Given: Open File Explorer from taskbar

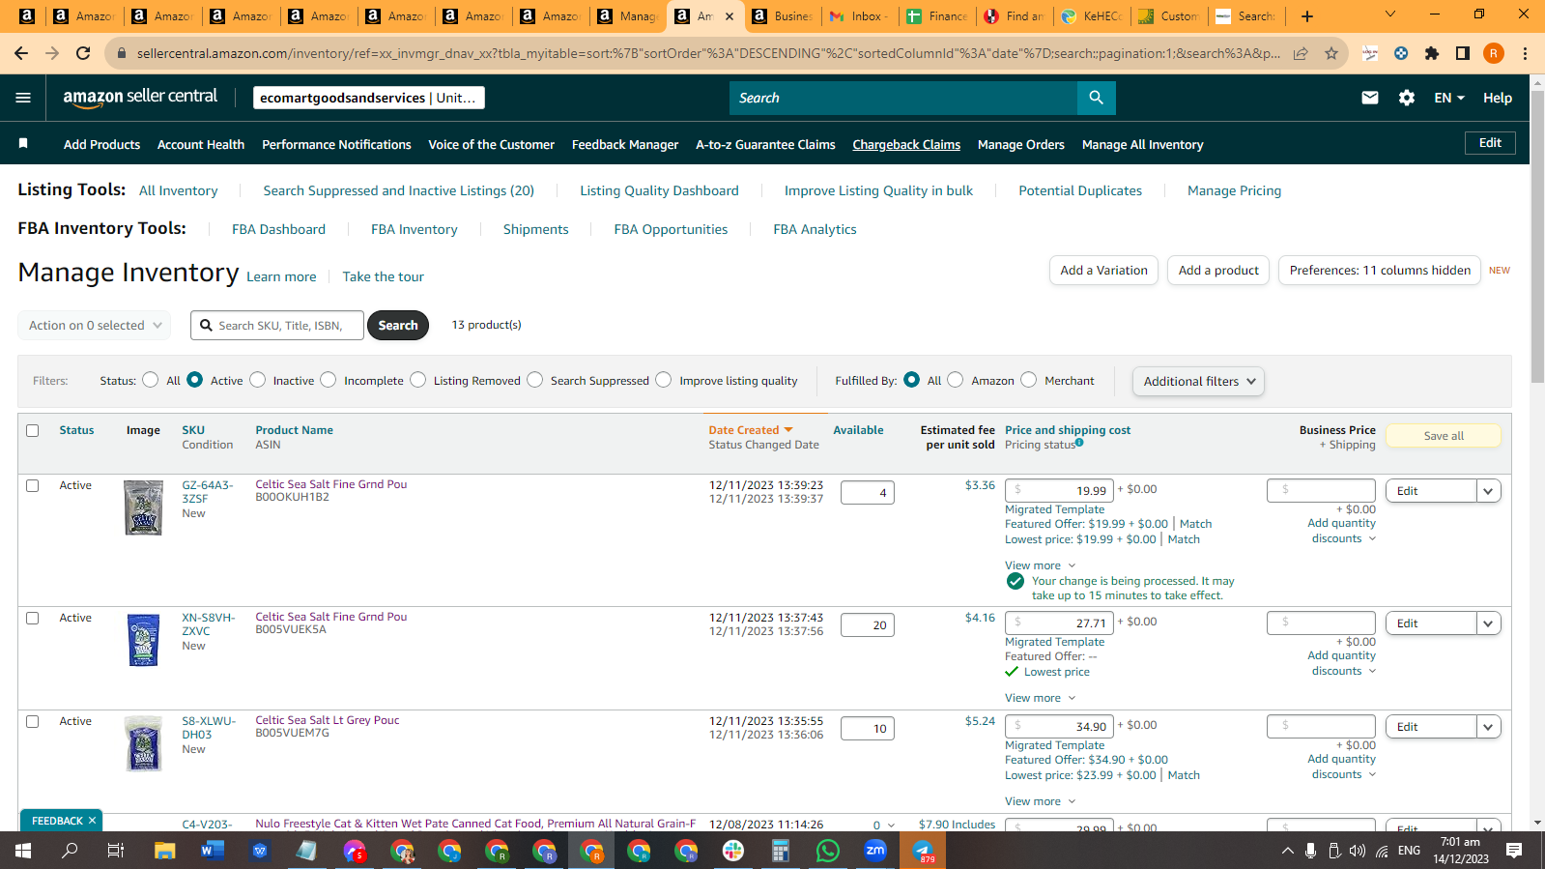Looking at the screenshot, I should coord(164,851).
